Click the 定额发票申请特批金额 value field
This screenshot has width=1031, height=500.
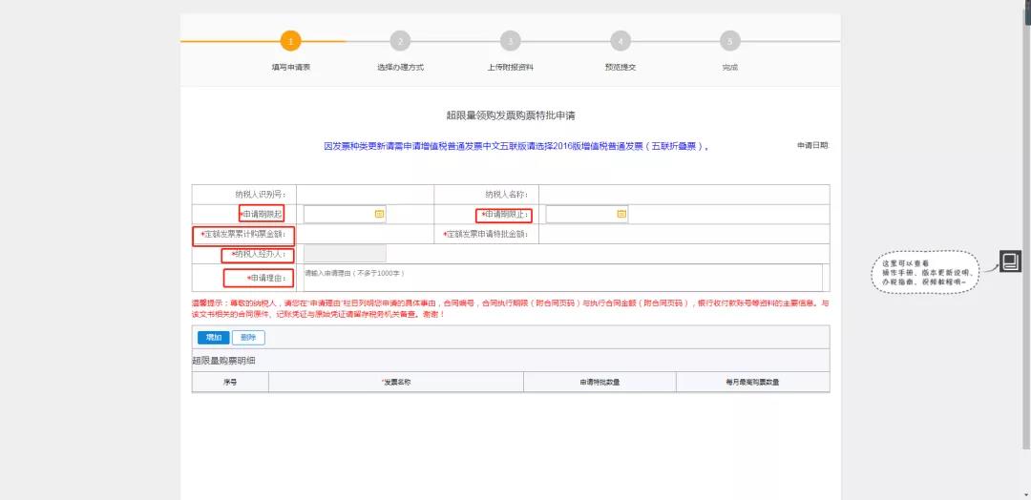683,234
